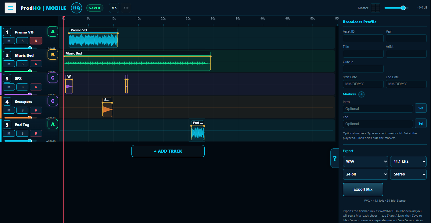
Task: Arm record on End Tag track
Action: tap(36, 133)
